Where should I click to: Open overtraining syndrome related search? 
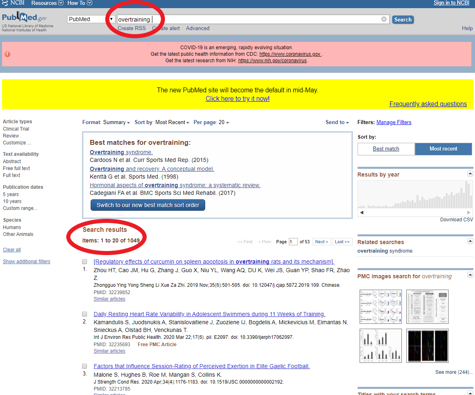[x=385, y=251]
